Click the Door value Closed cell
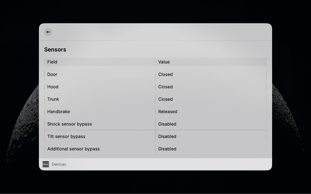 coord(211,74)
